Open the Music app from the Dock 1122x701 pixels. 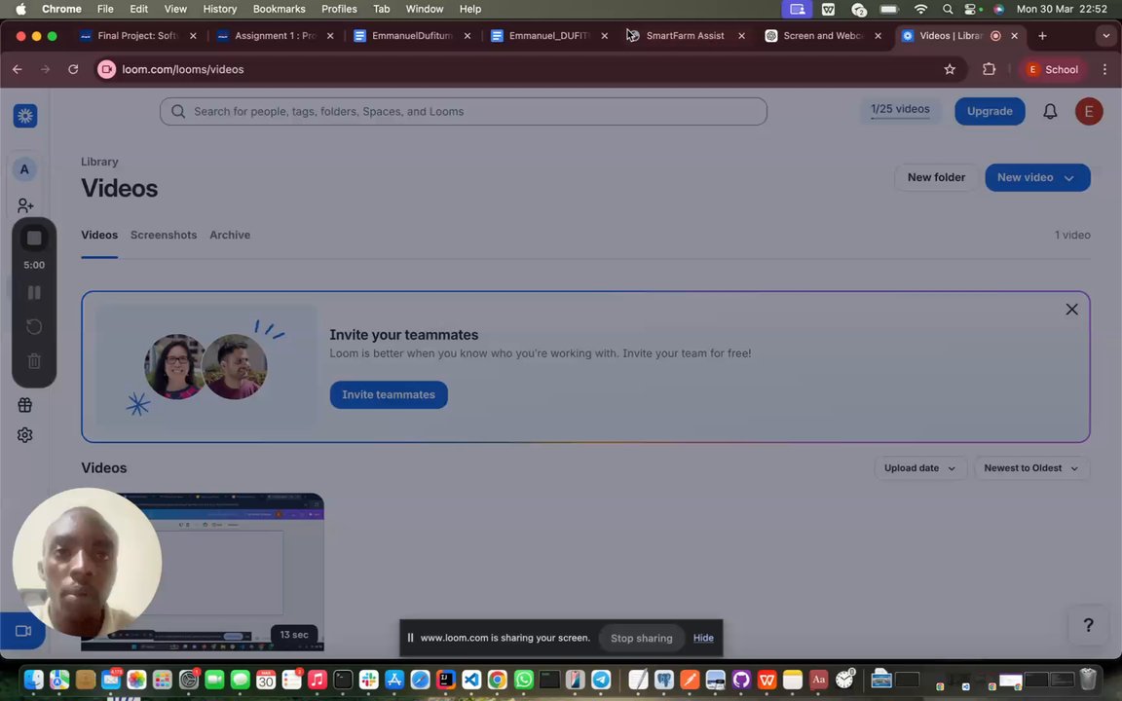pos(317,679)
